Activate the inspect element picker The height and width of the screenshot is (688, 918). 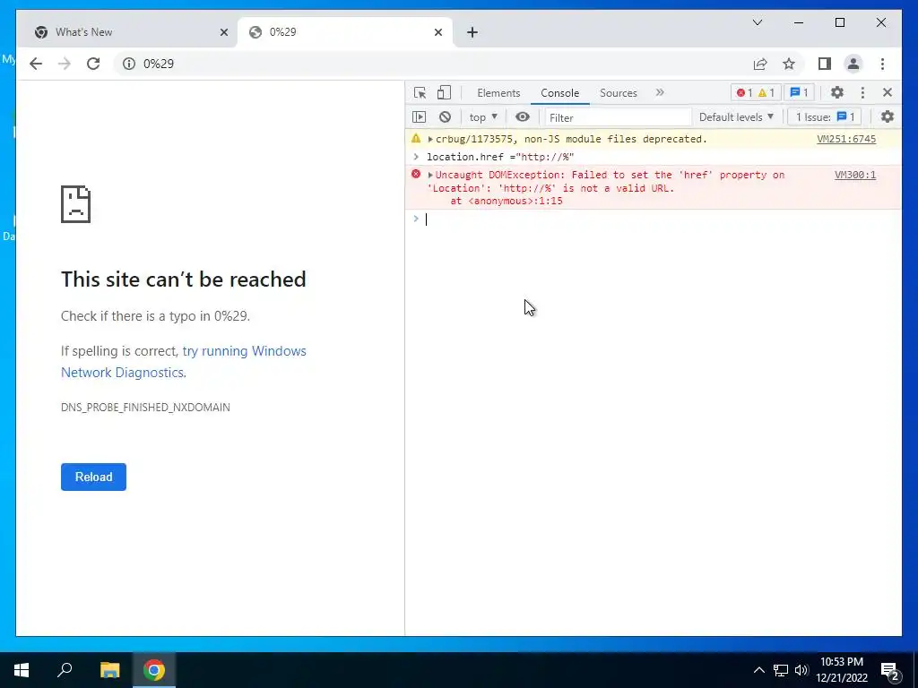pyautogui.click(x=420, y=92)
